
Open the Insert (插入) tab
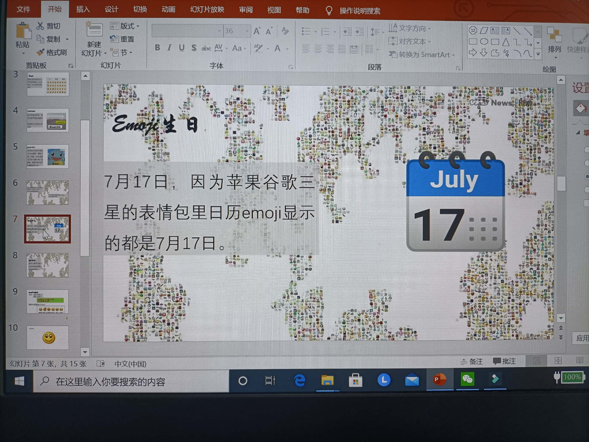pyautogui.click(x=83, y=9)
